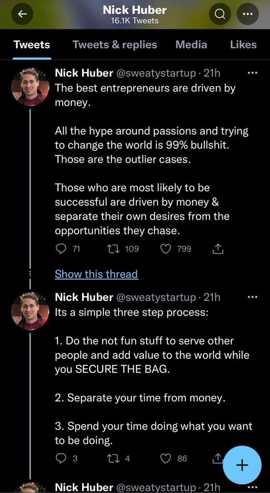
Task: Open more options on first tweet
Action: coord(252,73)
